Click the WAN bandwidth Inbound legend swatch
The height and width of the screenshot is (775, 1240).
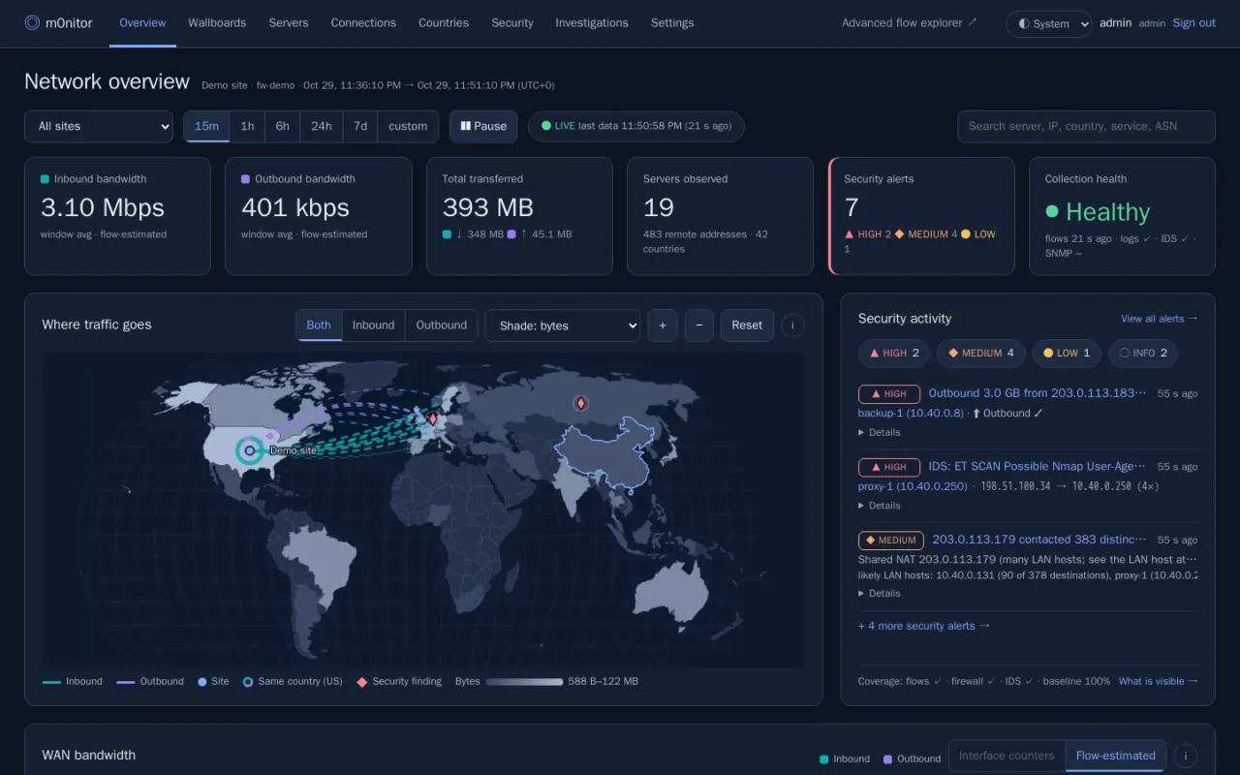823,759
